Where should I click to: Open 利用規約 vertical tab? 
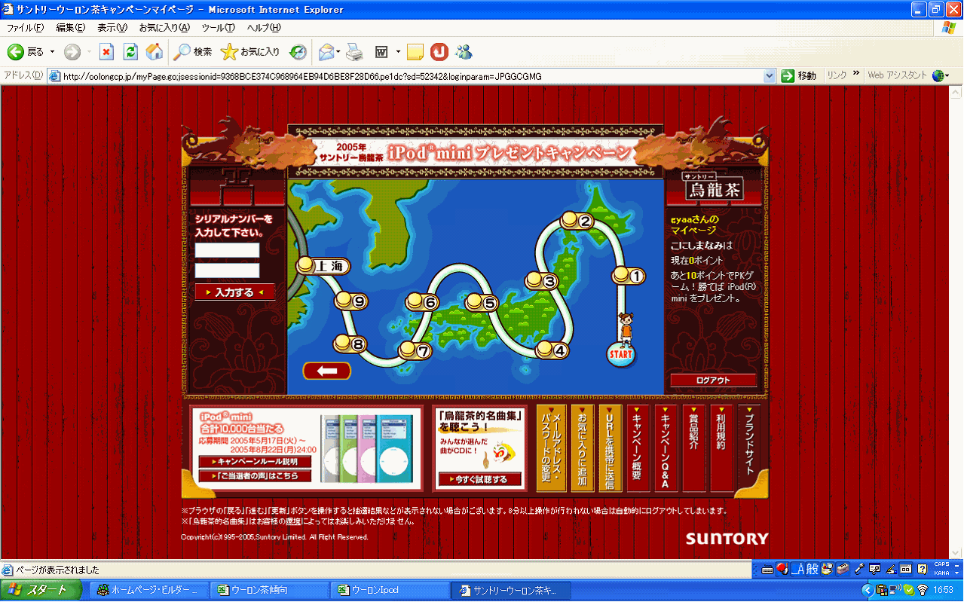[721, 448]
